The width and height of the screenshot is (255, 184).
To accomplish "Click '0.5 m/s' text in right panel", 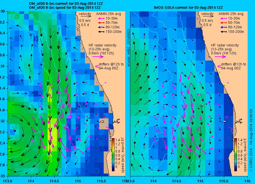I will [207, 21].
